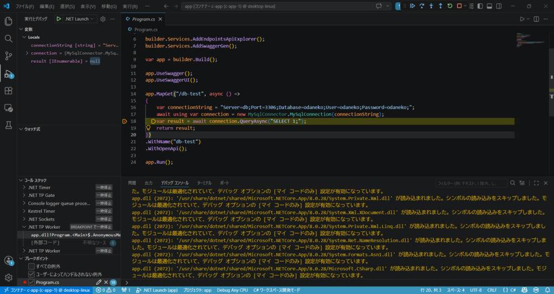This screenshot has width=554, height=294.
Task: Open the ファイル(F) menu
Action: (x=24, y=6)
